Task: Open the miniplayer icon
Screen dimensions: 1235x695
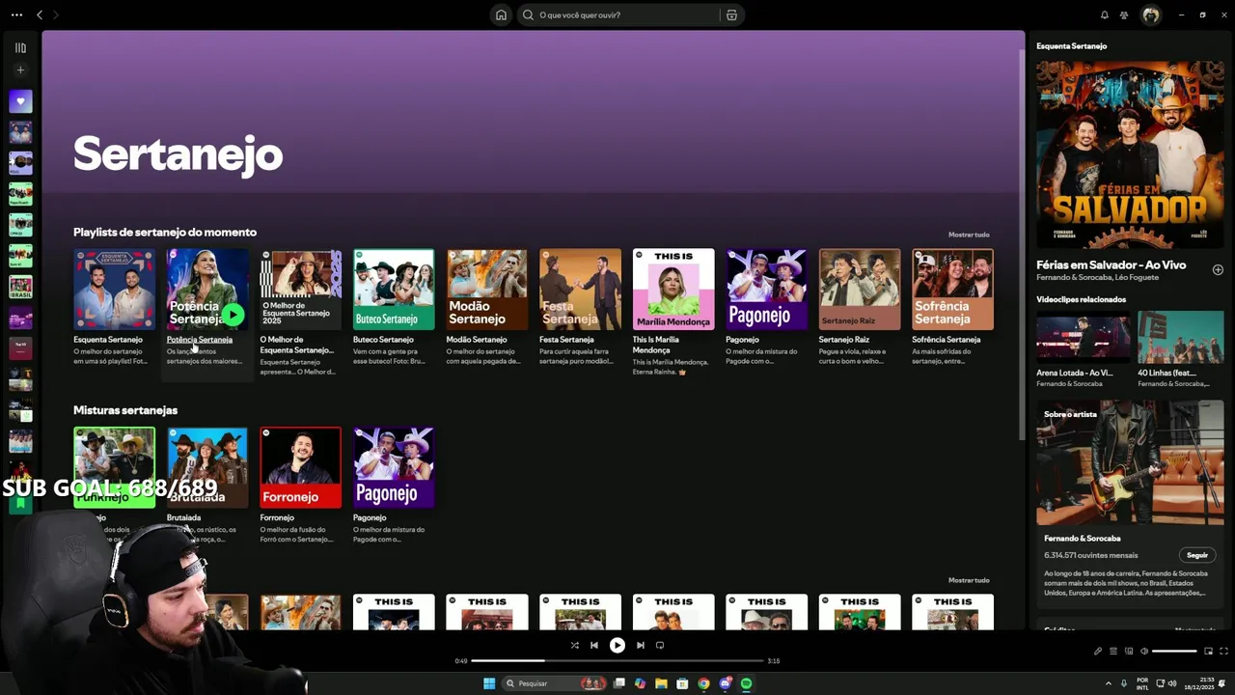Action: tap(1208, 652)
